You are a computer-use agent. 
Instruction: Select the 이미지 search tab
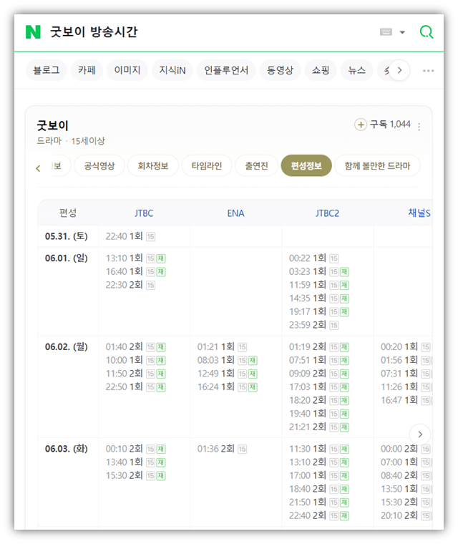[127, 70]
